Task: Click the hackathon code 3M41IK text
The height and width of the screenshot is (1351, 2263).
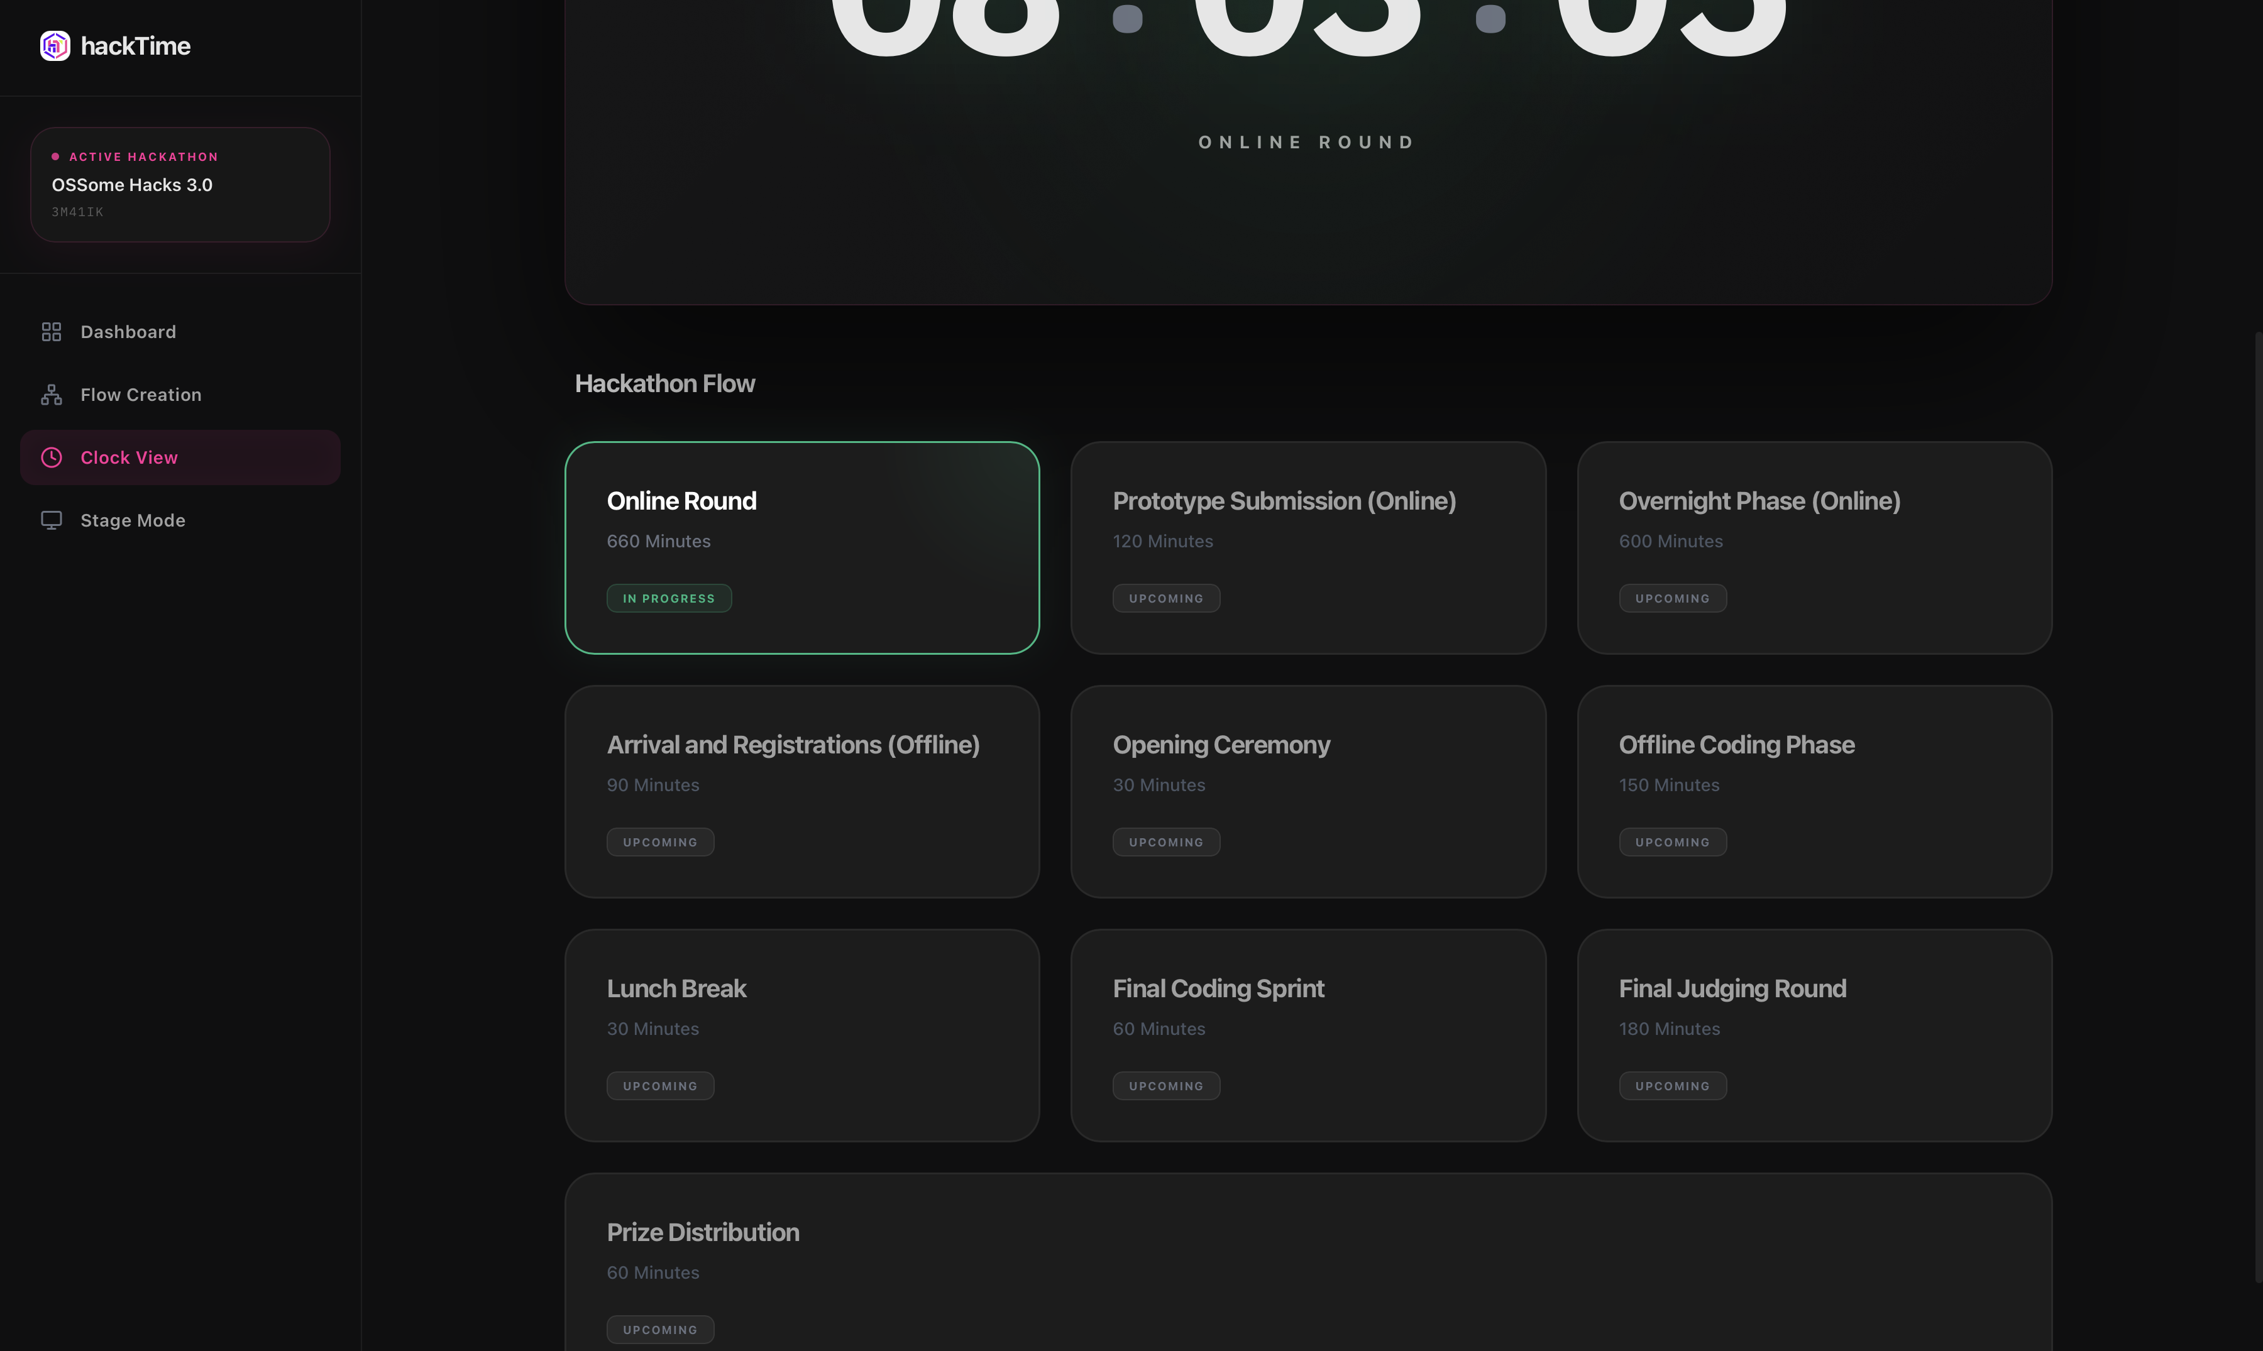Action: pyautogui.click(x=77, y=211)
